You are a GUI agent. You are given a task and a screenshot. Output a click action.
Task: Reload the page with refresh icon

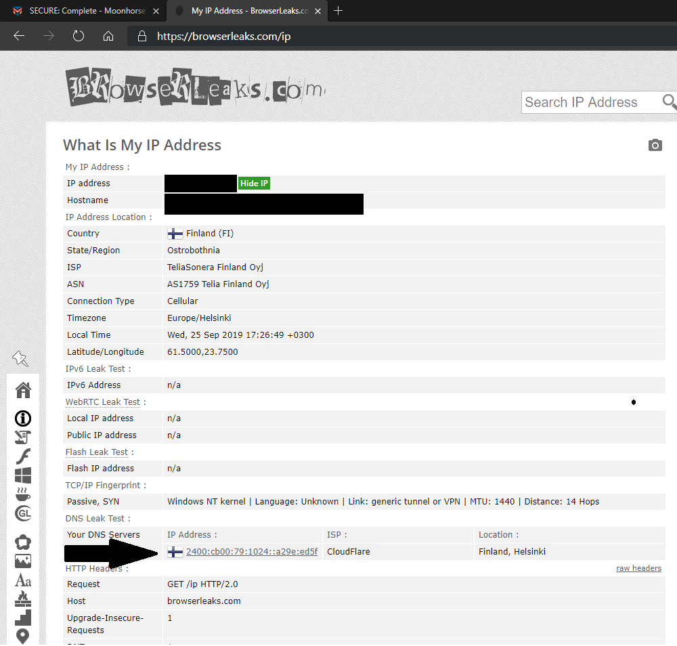pos(78,36)
